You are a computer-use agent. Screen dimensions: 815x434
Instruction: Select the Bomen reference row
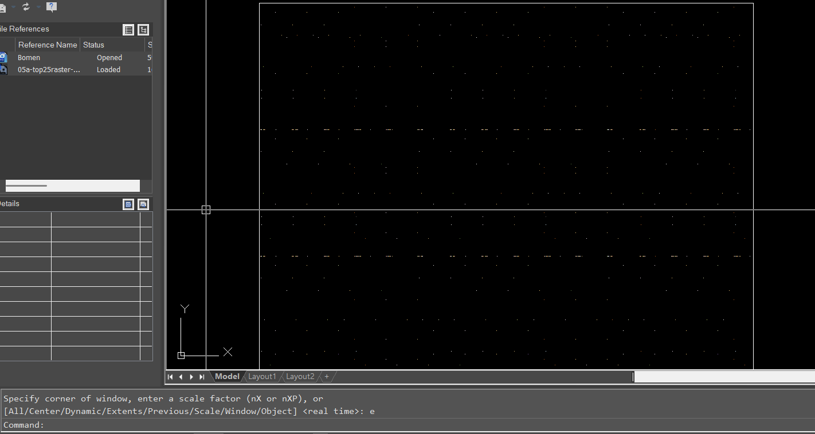[76, 58]
